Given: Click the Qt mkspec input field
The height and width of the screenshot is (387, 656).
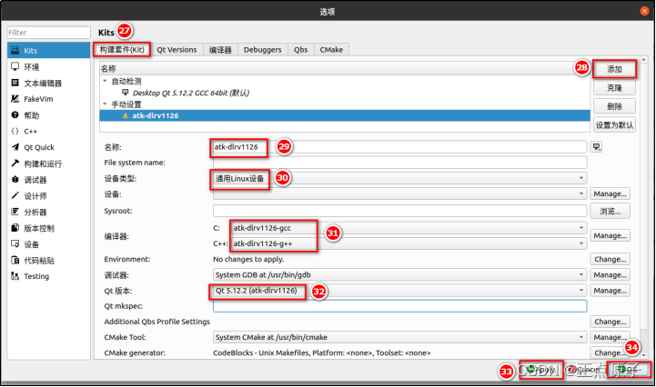Looking at the screenshot, I should (399, 306).
